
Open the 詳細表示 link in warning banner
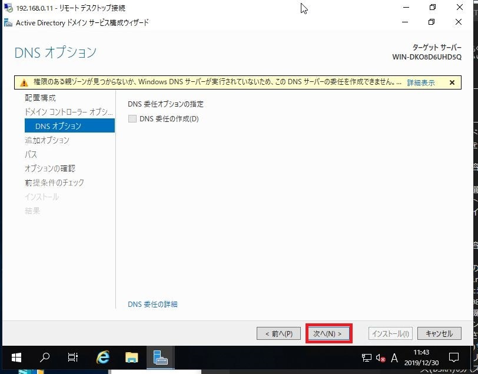(x=421, y=82)
